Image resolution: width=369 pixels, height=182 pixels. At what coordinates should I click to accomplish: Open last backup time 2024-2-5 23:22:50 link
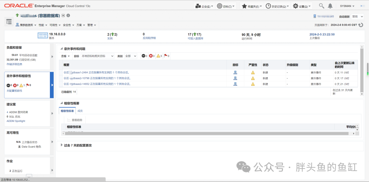322,34
